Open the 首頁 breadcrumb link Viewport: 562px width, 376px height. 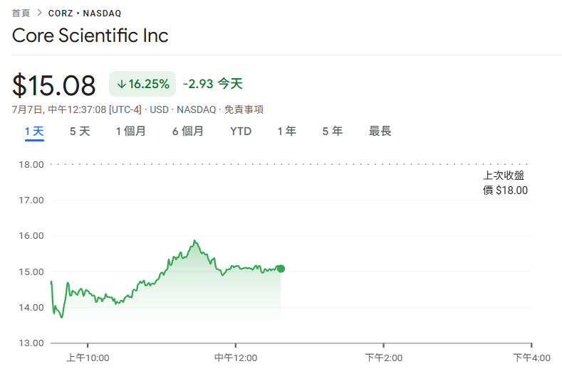[x=21, y=14]
